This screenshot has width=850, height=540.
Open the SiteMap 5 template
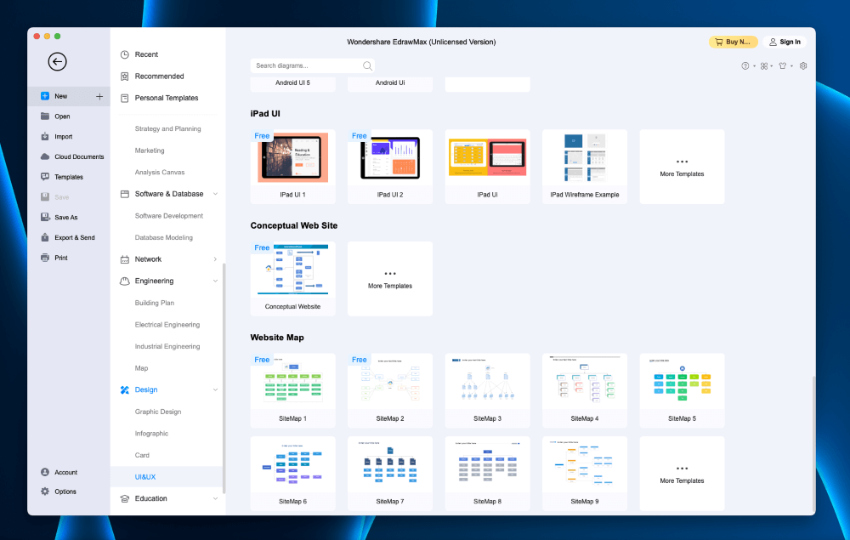[682, 391]
